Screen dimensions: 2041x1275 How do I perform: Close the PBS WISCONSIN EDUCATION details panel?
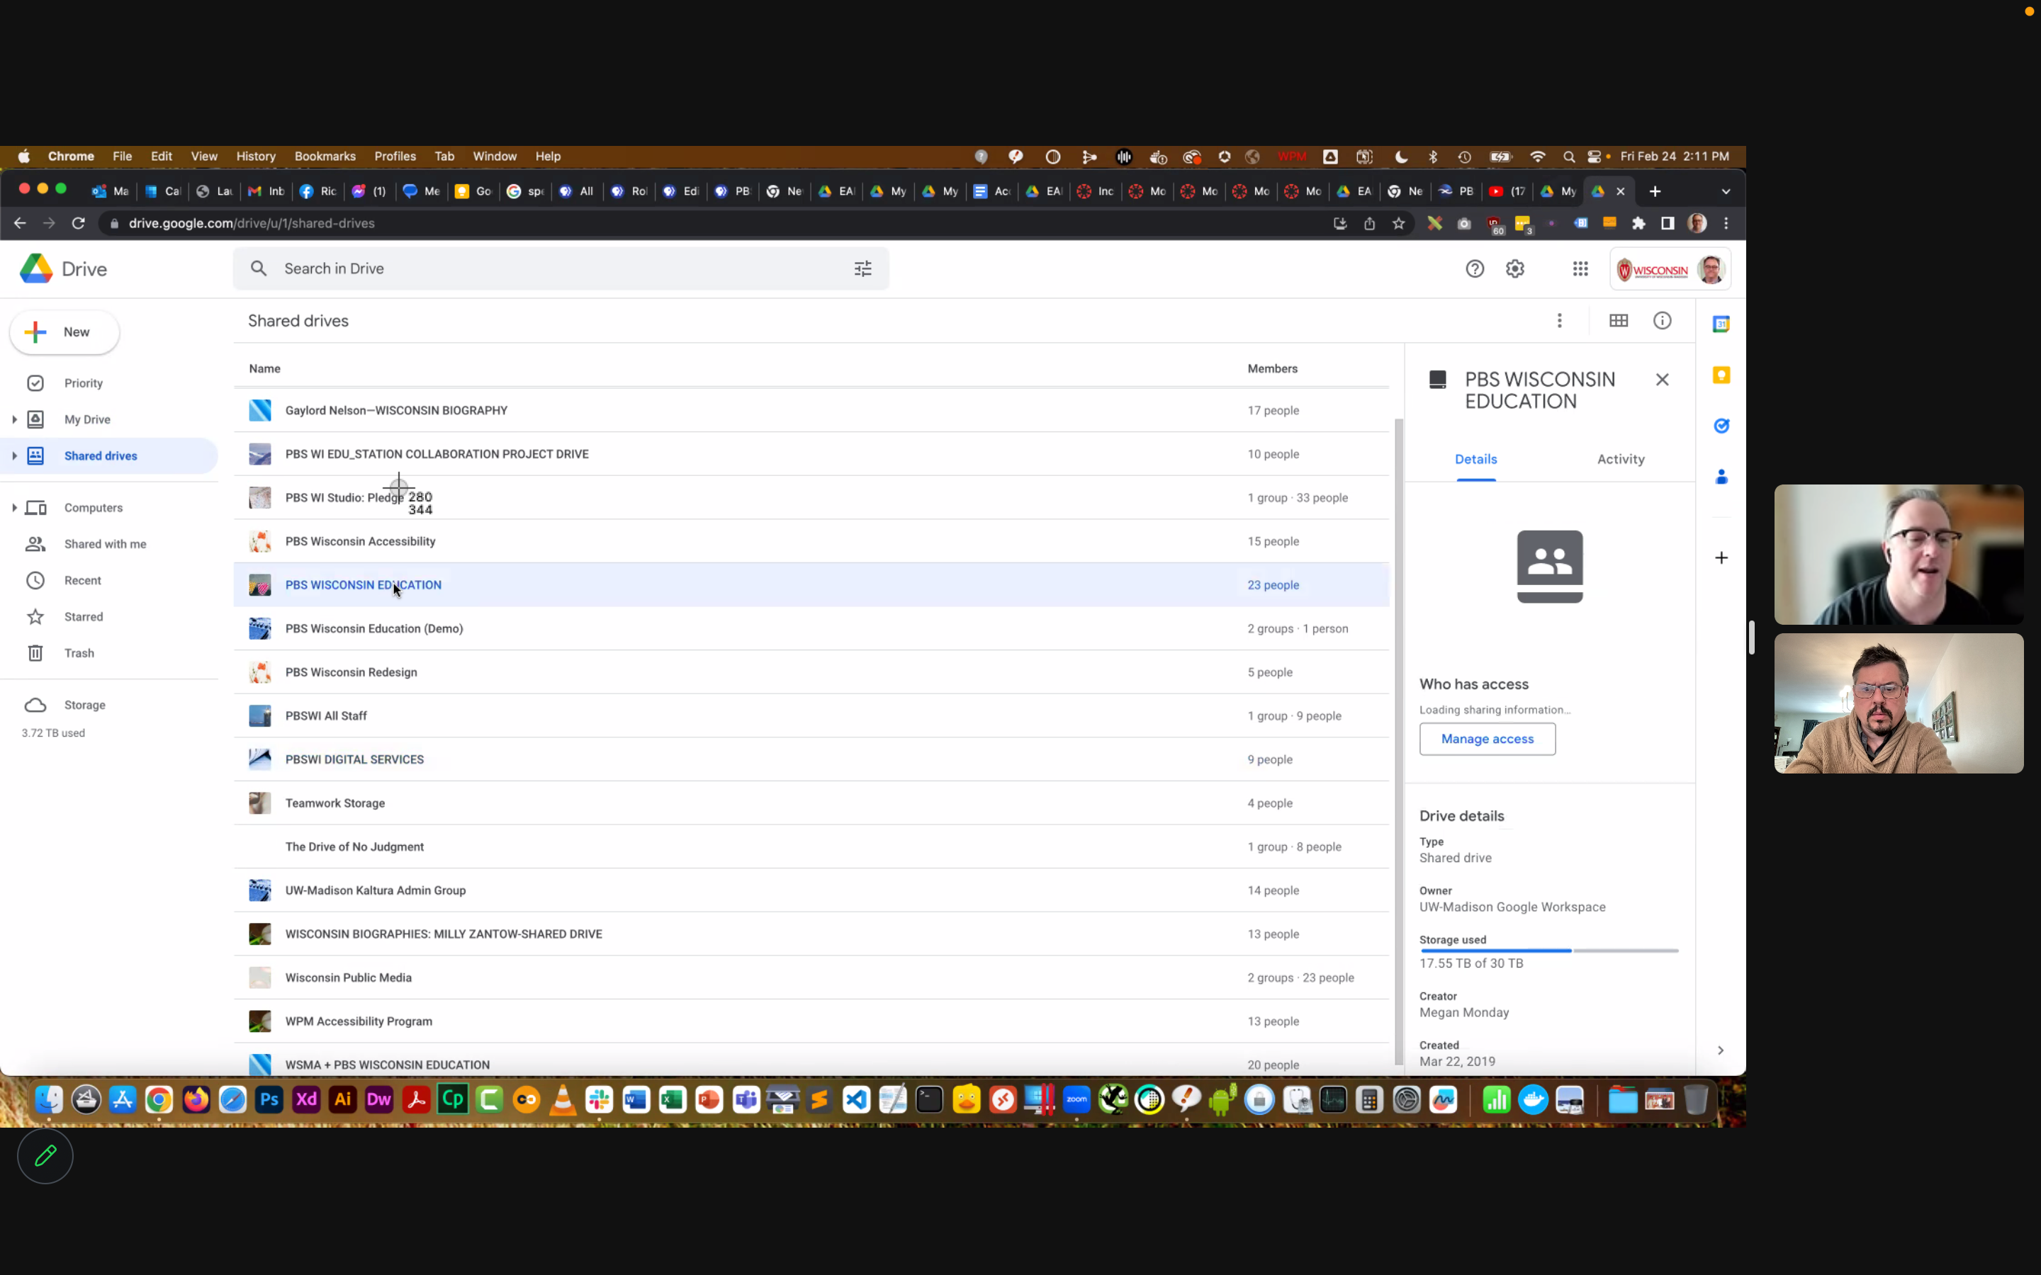(1661, 380)
